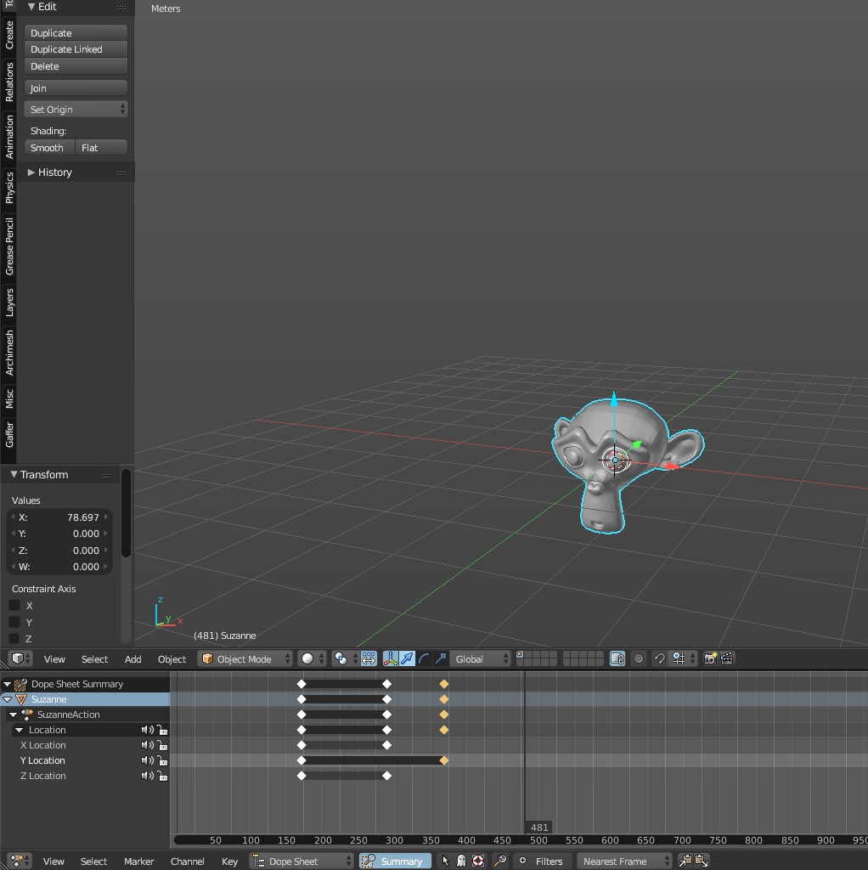Open the Object Mode dropdown
The width and height of the screenshot is (868, 870).
(x=245, y=658)
